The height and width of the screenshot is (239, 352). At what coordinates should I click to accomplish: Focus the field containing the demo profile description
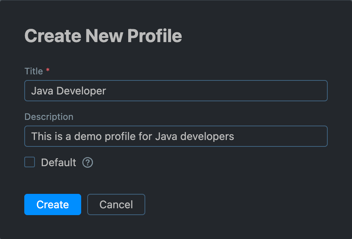(176, 136)
